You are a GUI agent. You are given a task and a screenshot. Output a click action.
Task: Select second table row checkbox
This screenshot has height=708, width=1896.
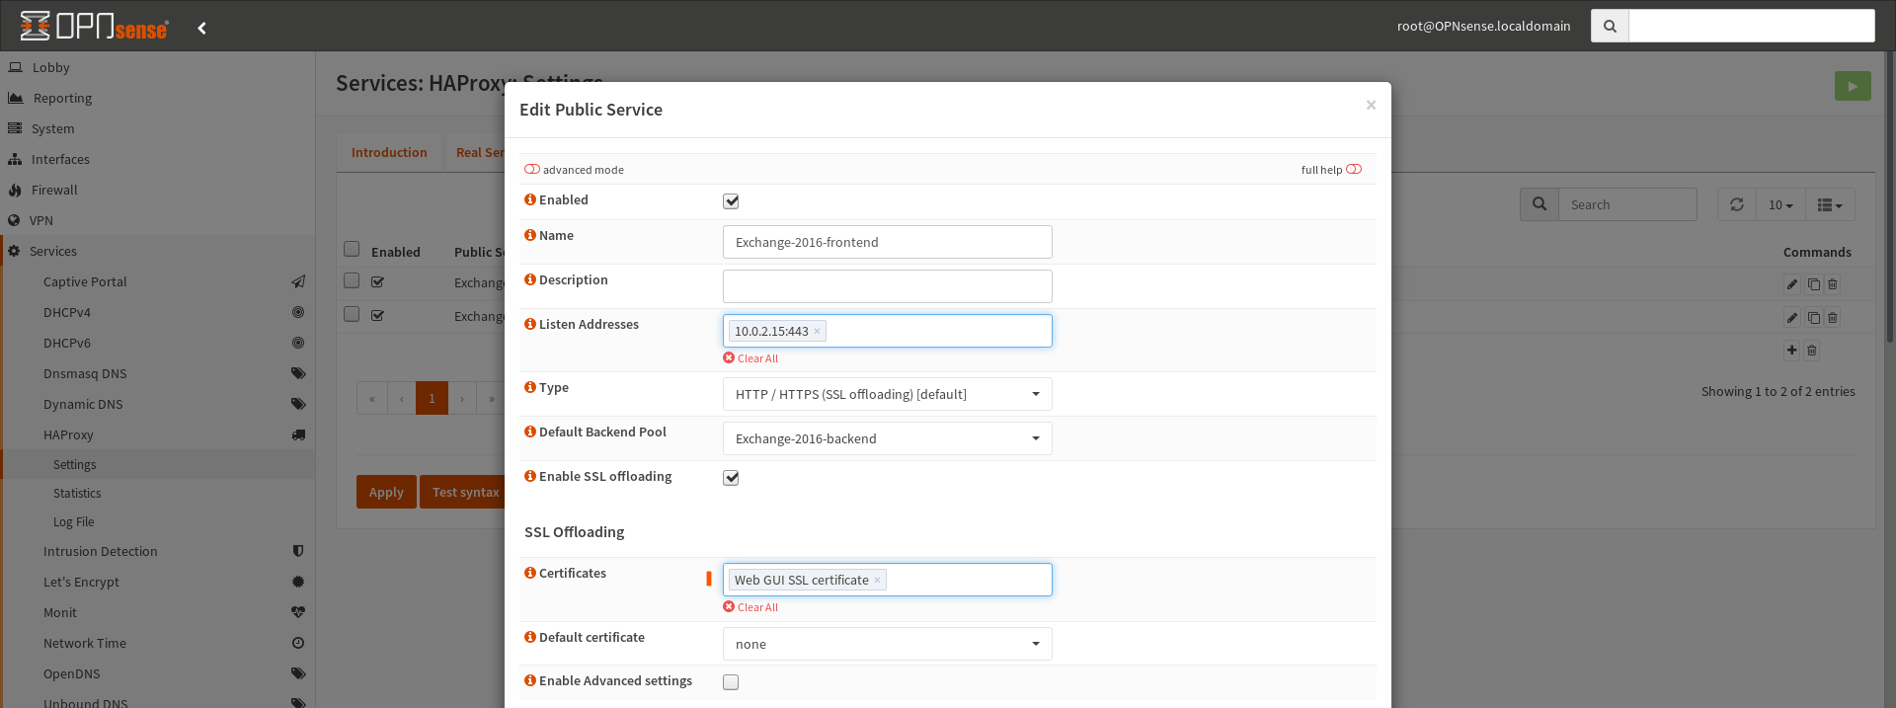click(352, 314)
